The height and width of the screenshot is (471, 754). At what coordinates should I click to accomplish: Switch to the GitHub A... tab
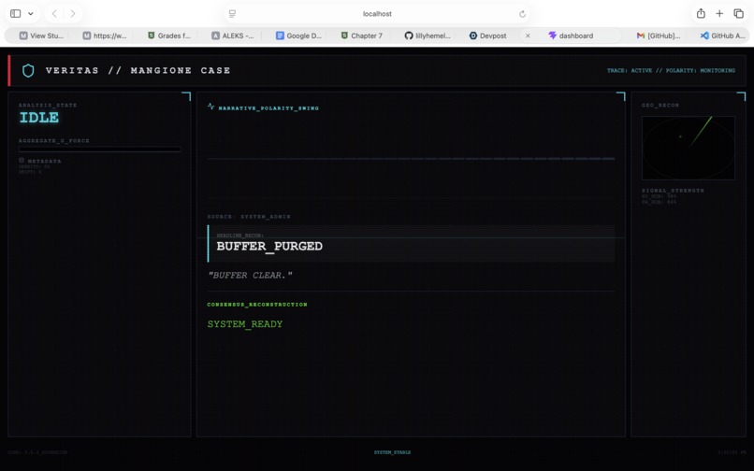click(x=722, y=36)
